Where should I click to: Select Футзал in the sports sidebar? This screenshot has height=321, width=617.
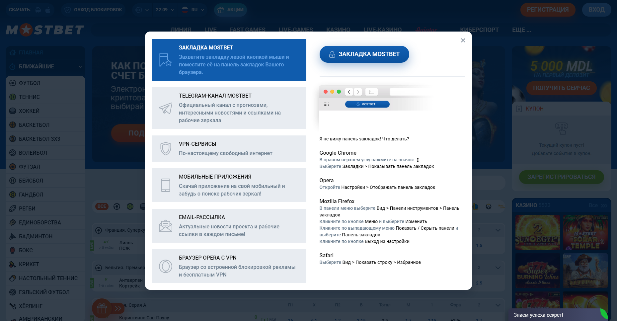[x=45, y=167]
